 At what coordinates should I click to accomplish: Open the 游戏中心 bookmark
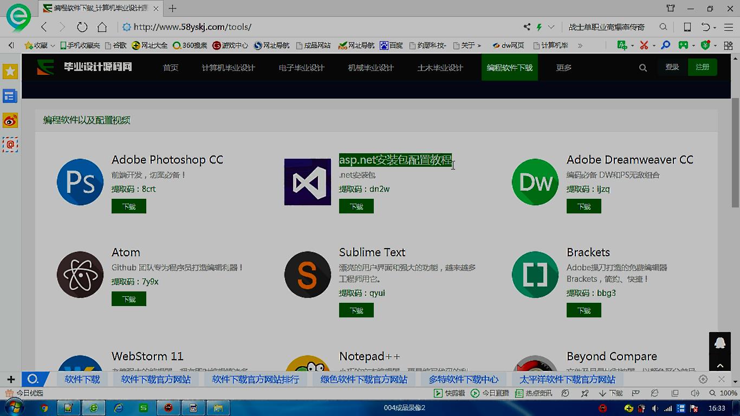pos(230,45)
